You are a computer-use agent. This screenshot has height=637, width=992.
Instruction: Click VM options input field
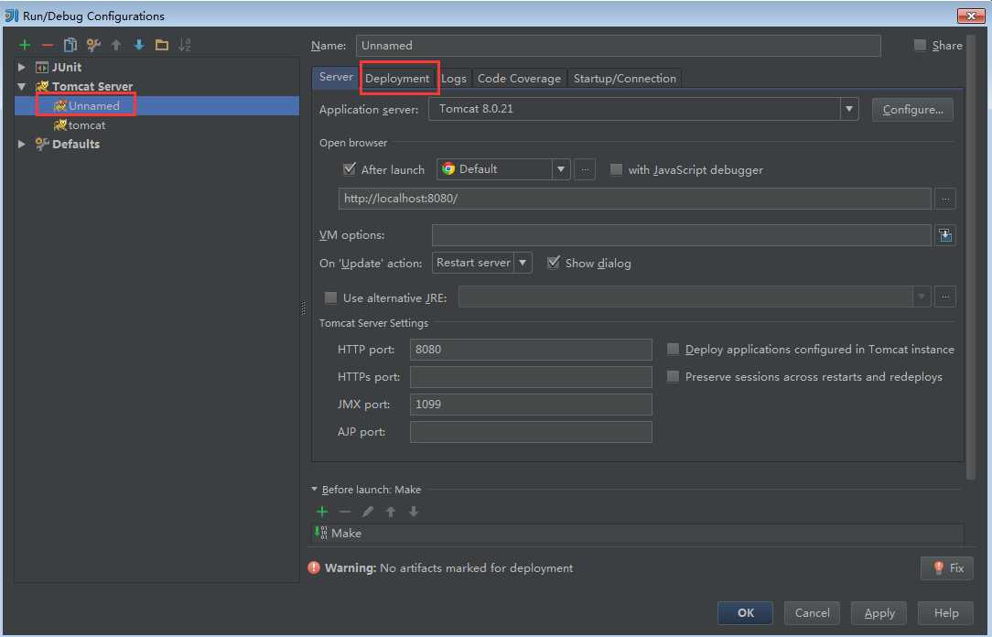point(682,235)
